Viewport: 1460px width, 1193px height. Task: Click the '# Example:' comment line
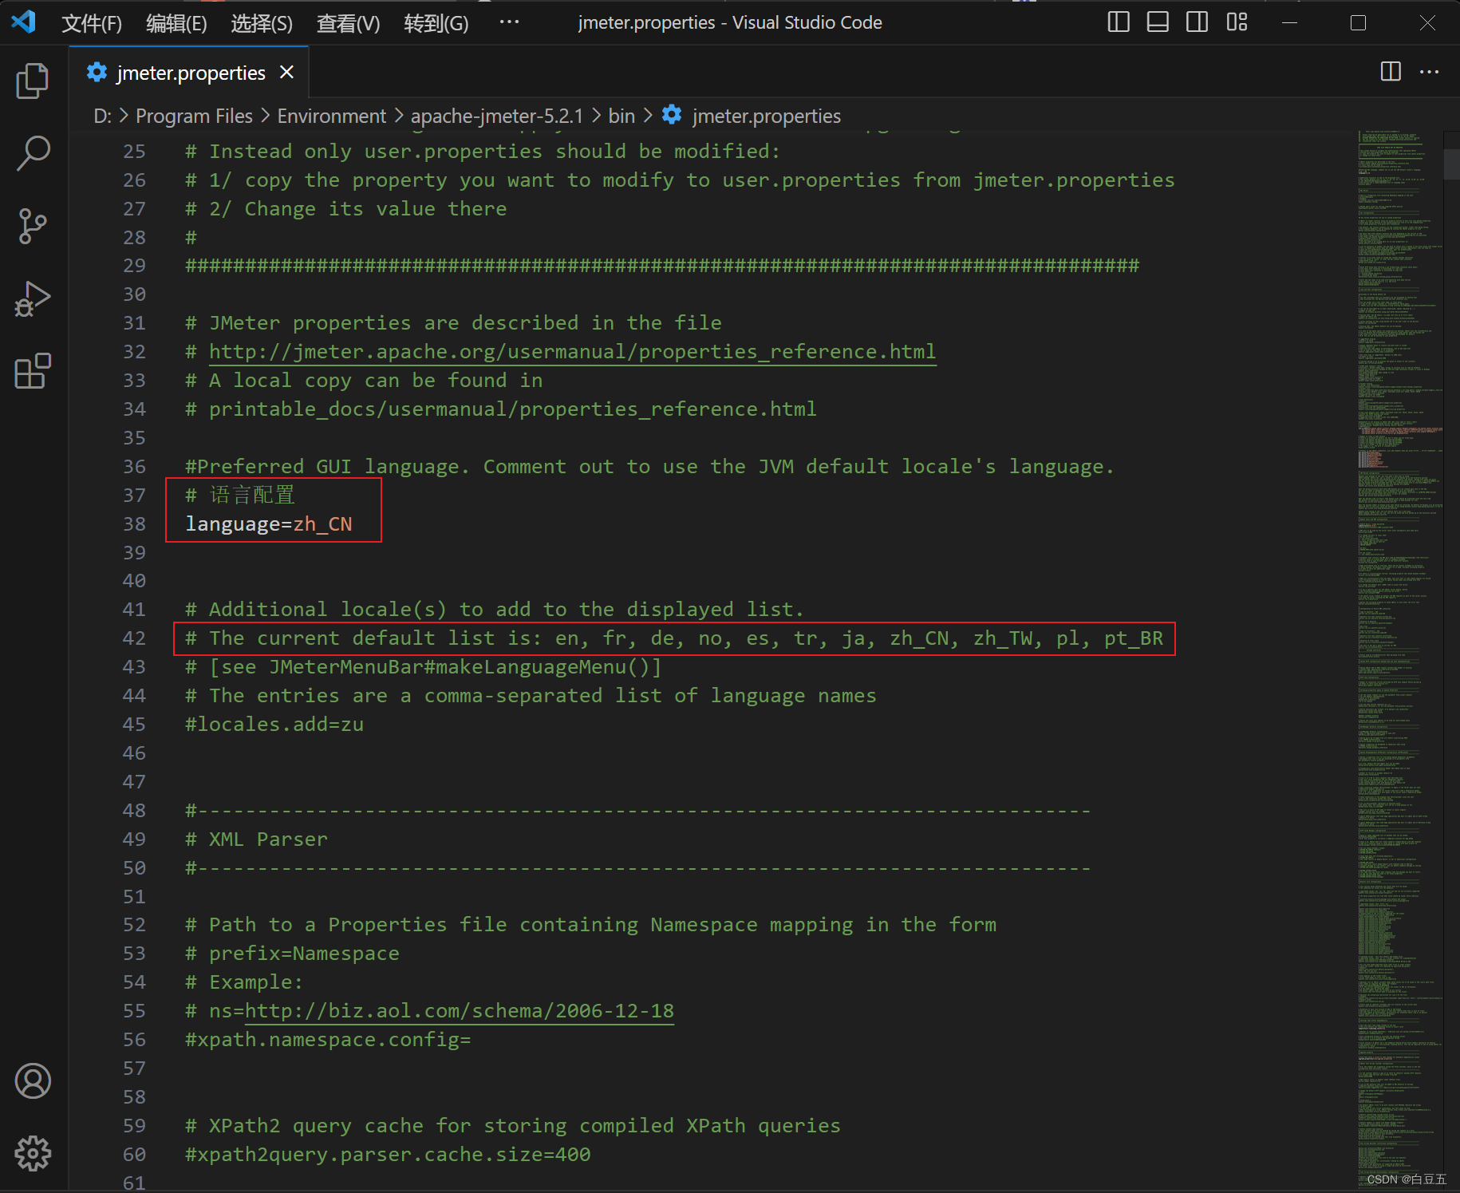coord(244,982)
